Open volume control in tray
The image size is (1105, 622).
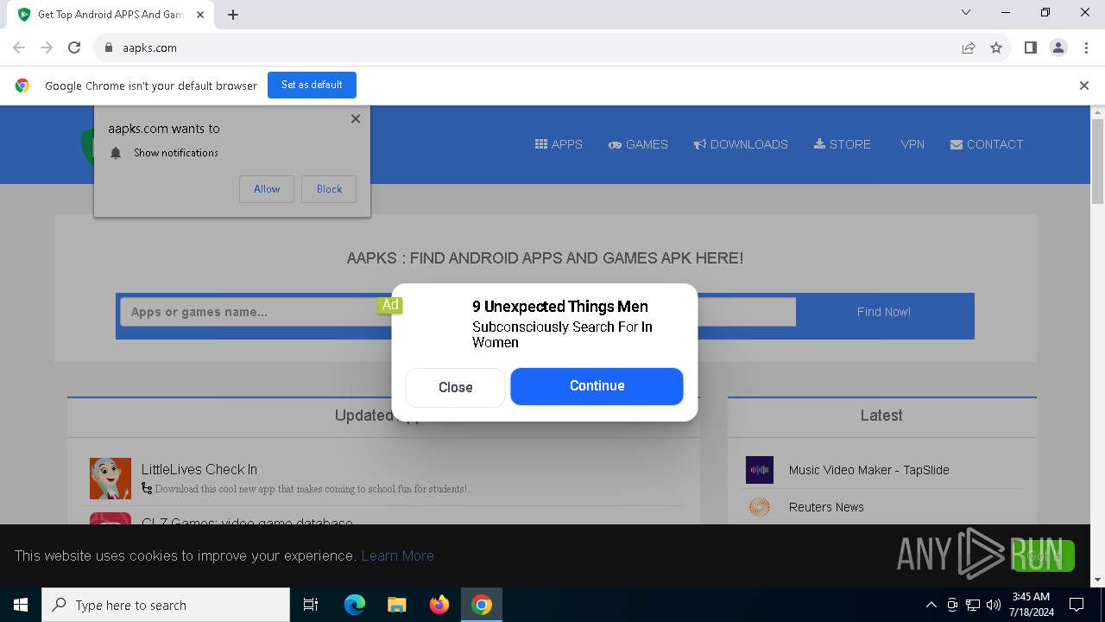click(993, 605)
